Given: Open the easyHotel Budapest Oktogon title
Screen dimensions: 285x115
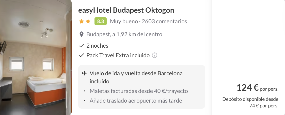Looking at the screenshot, I should 126,10.
